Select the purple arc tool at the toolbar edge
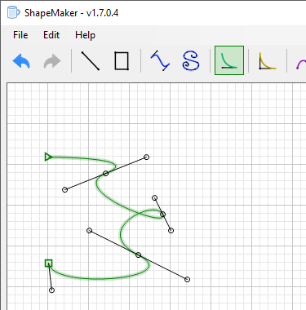Image resolution: width=306 pixels, height=310 pixels. coord(300,64)
